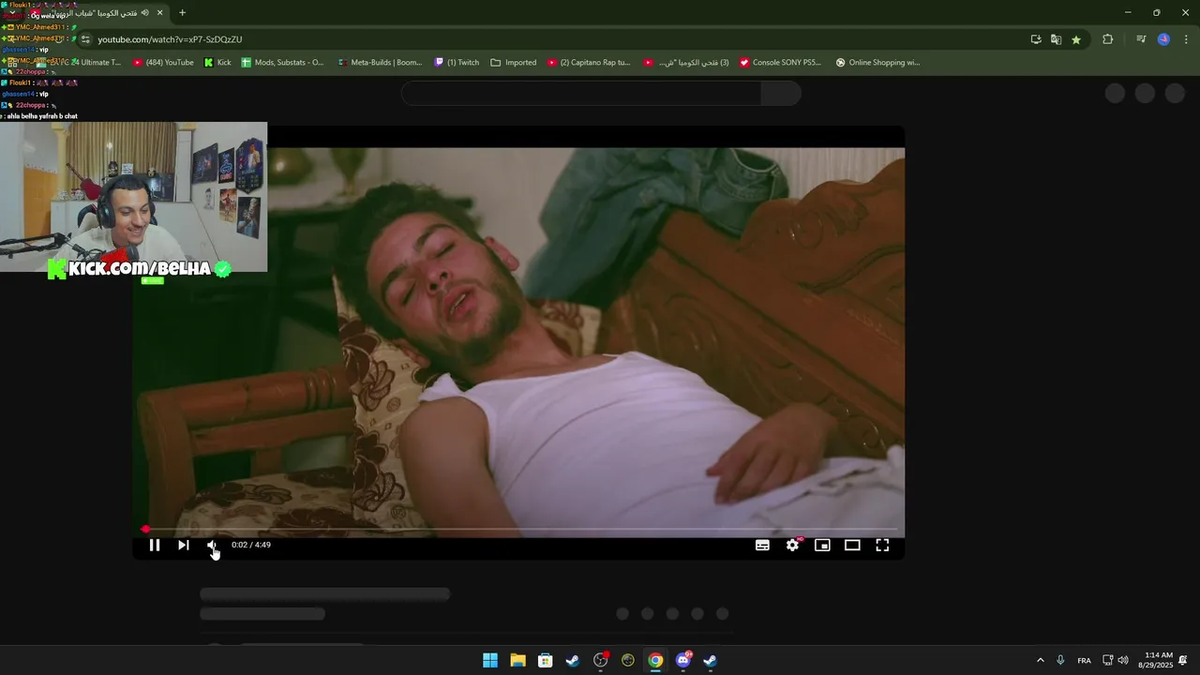This screenshot has width=1200, height=675.
Task: Open the (1) Twitch bookmark
Action: pyautogui.click(x=457, y=63)
